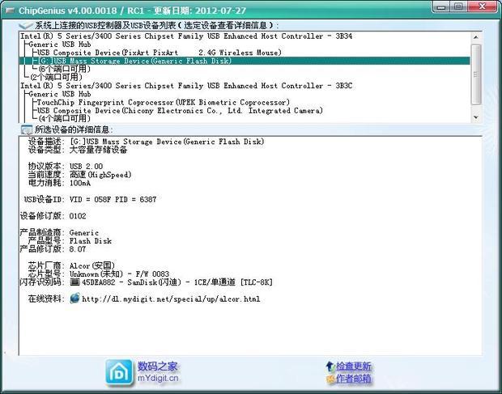Maximize the ChipGenius window
Screen dimensions: 502x394
click(x=459, y=6)
